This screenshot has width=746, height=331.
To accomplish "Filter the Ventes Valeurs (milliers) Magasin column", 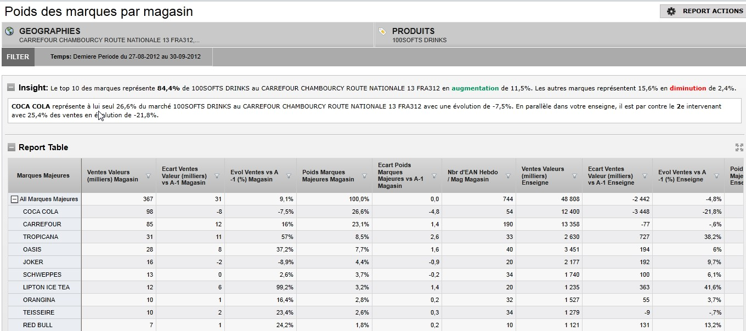I will coord(149,176).
